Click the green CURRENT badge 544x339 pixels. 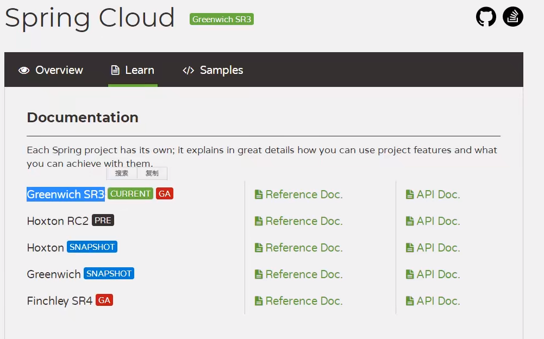click(130, 193)
